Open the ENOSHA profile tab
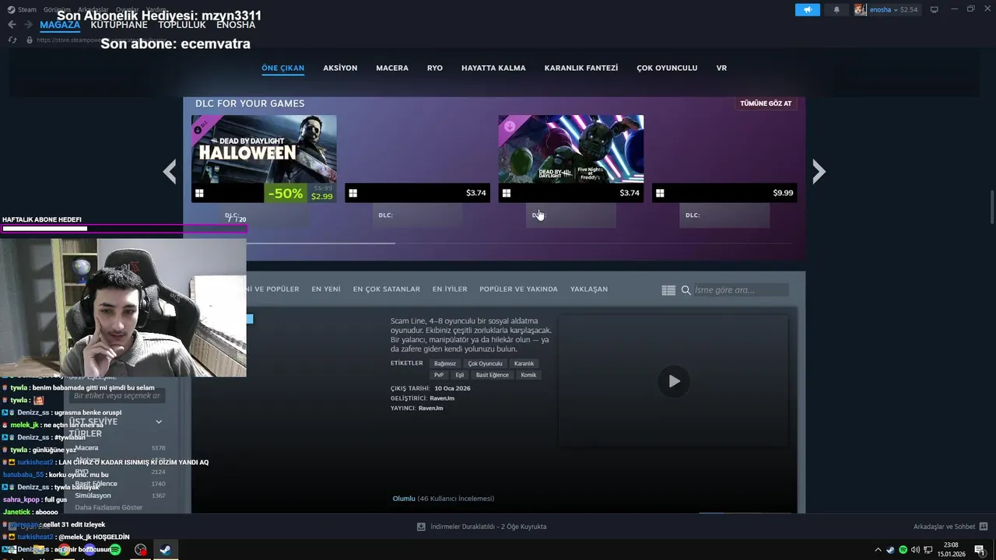The image size is (996, 560). pyautogui.click(x=236, y=25)
